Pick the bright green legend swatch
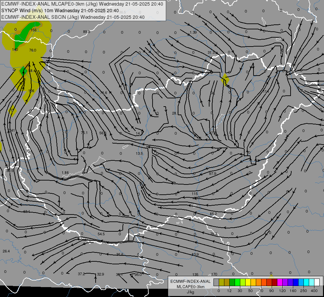Image resolution: width=324 pixels, height=297 pixels. pyautogui.click(x=237, y=282)
